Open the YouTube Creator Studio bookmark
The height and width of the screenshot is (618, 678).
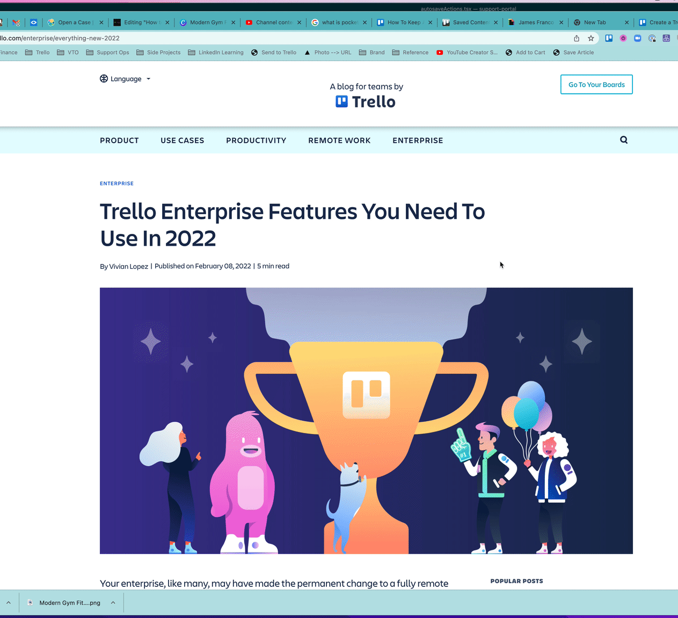coord(467,53)
